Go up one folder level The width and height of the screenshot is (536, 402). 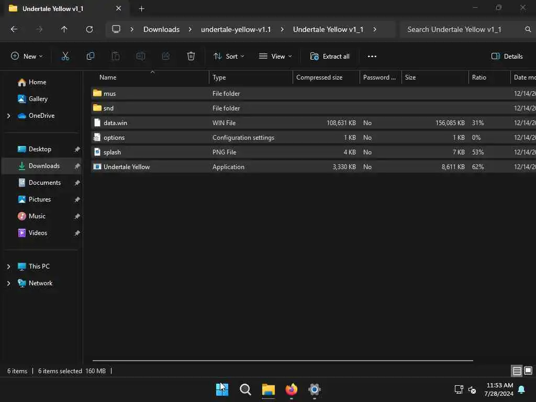[x=64, y=29]
